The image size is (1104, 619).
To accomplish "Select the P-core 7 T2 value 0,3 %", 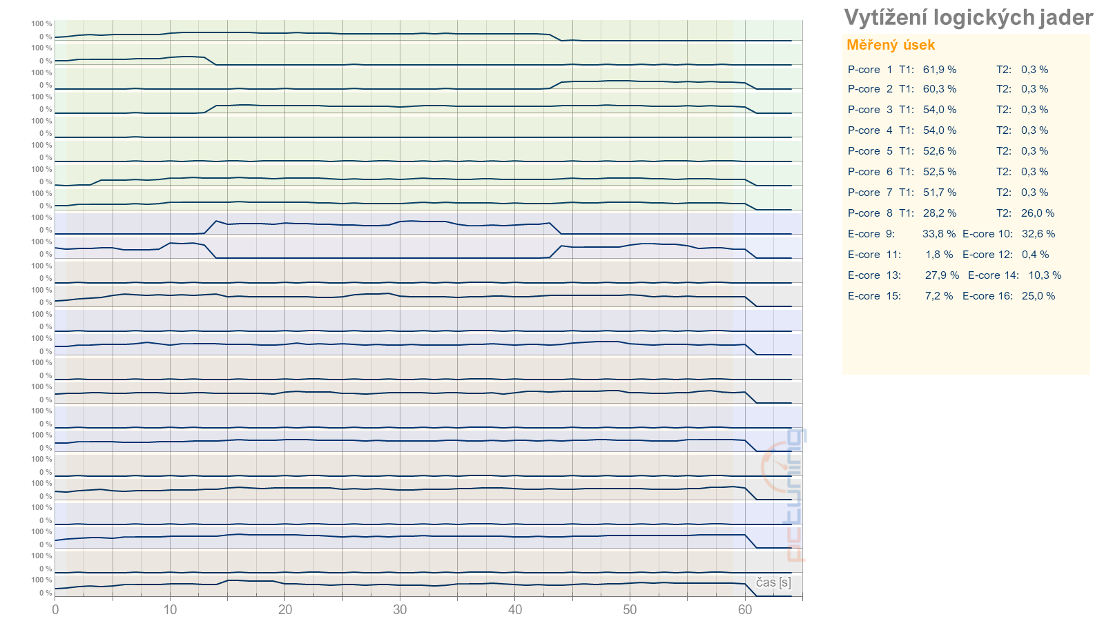I will 1034,193.
